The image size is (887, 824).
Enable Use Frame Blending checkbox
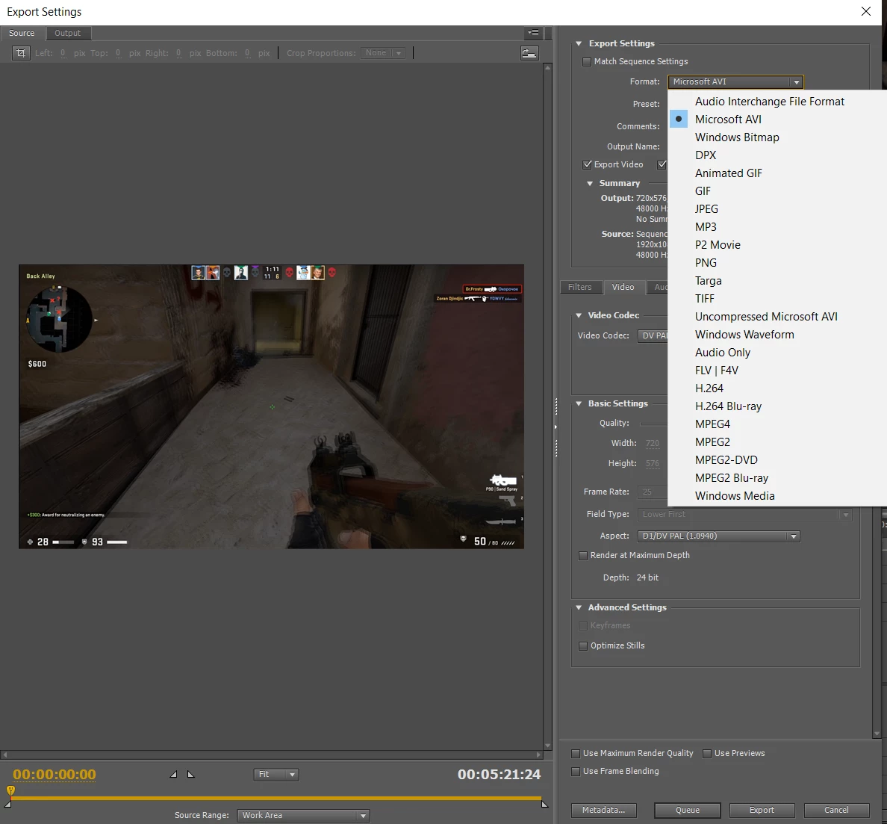576,772
